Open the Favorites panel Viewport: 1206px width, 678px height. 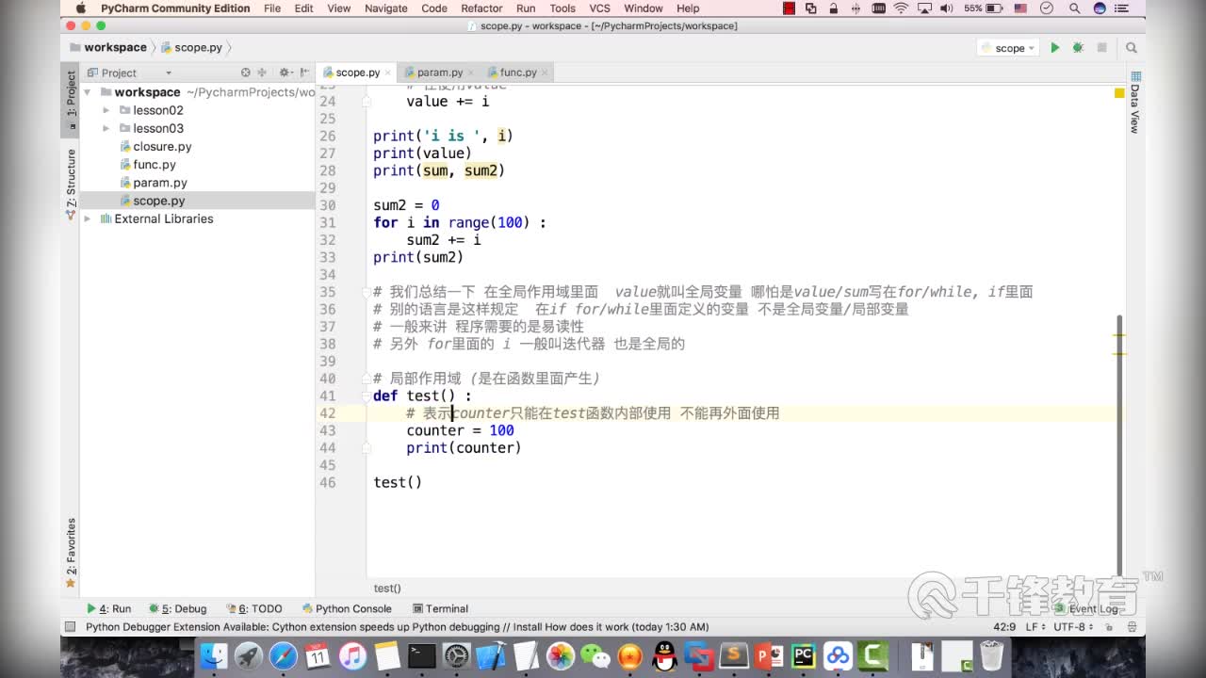pyautogui.click(x=69, y=544)
